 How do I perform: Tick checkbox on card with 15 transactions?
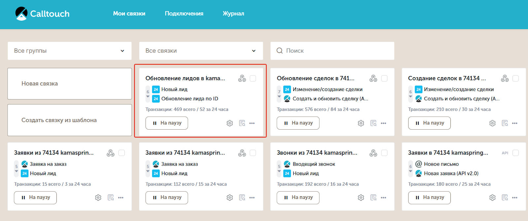tap(121, 153)
